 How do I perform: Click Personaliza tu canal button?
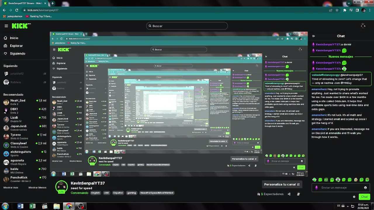pos(282,184)
